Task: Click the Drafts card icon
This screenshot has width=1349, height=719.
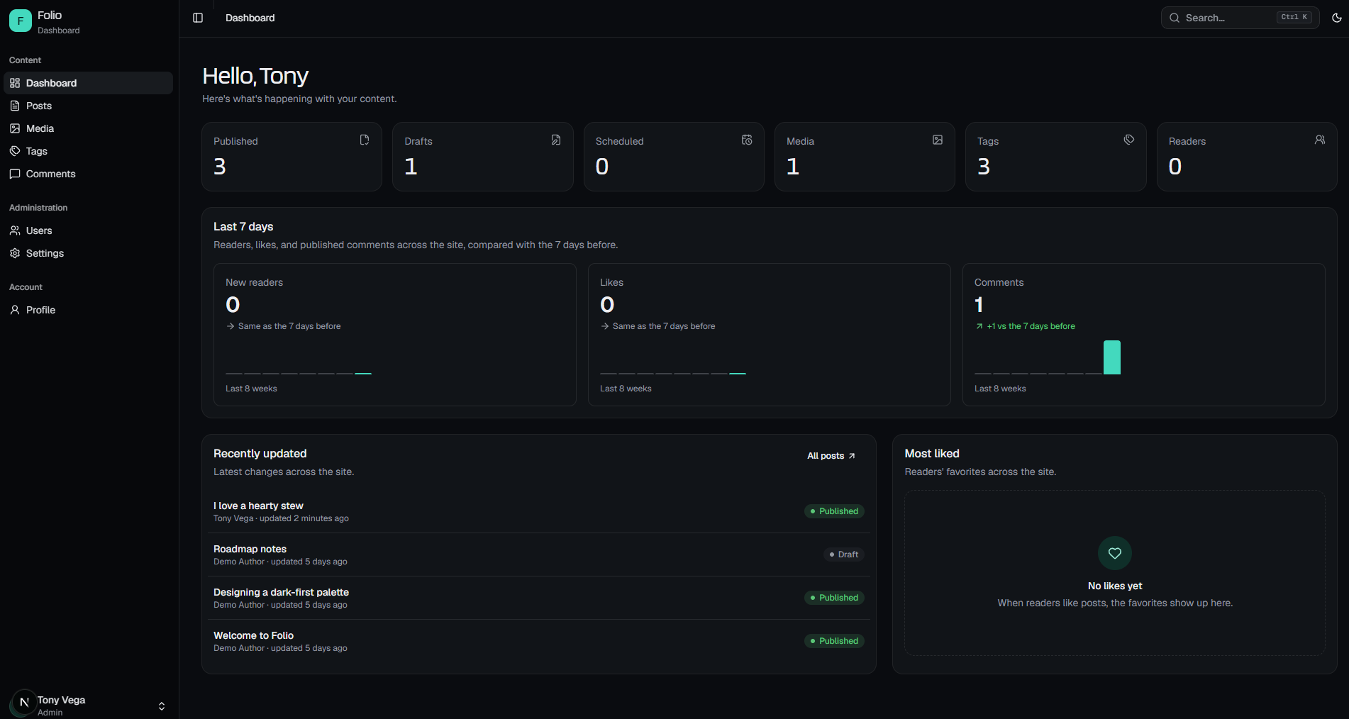Action: (x=556, y=140)
